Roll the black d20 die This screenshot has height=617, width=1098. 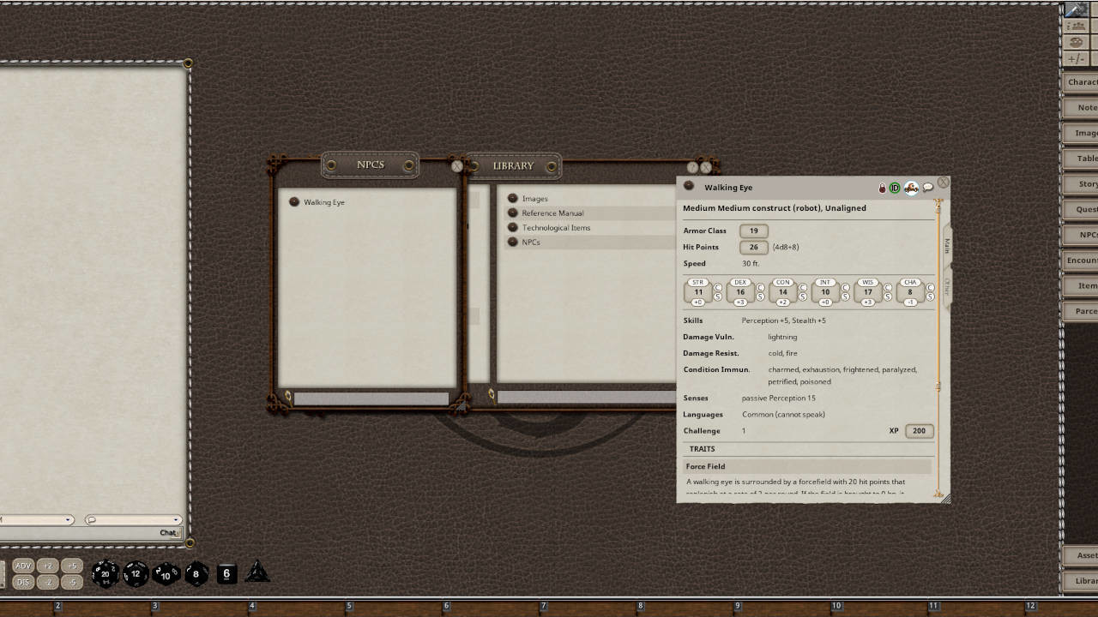[104, 574]
